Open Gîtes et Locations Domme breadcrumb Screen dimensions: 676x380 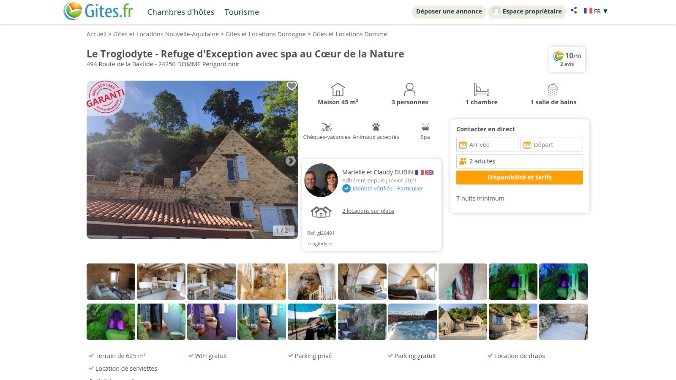(349, 34)
